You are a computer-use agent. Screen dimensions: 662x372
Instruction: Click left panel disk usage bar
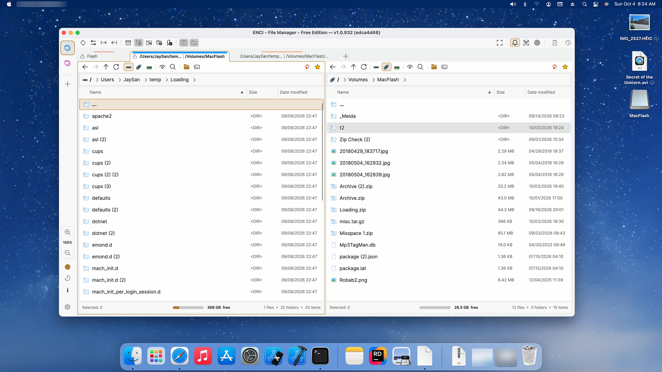188,308
